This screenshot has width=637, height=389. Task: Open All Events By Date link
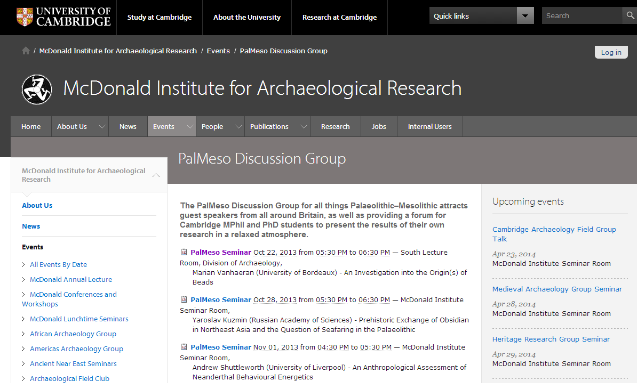tap(59, 264)
